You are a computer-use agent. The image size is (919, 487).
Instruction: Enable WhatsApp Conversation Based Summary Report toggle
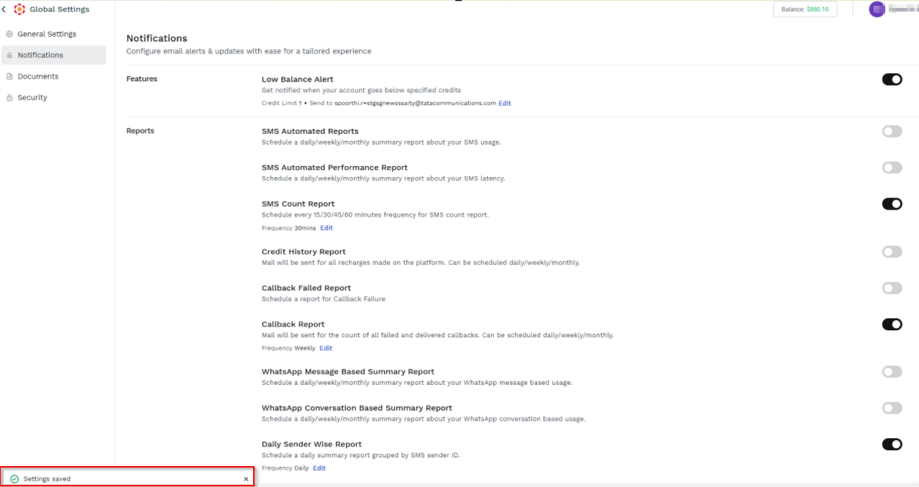[892, 408]
